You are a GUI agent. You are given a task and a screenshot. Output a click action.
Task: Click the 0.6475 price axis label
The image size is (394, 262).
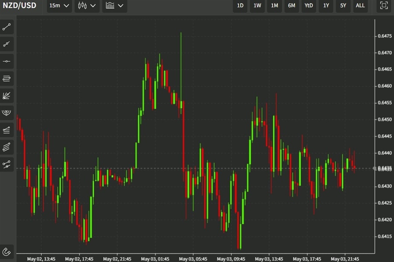point(385,36)
